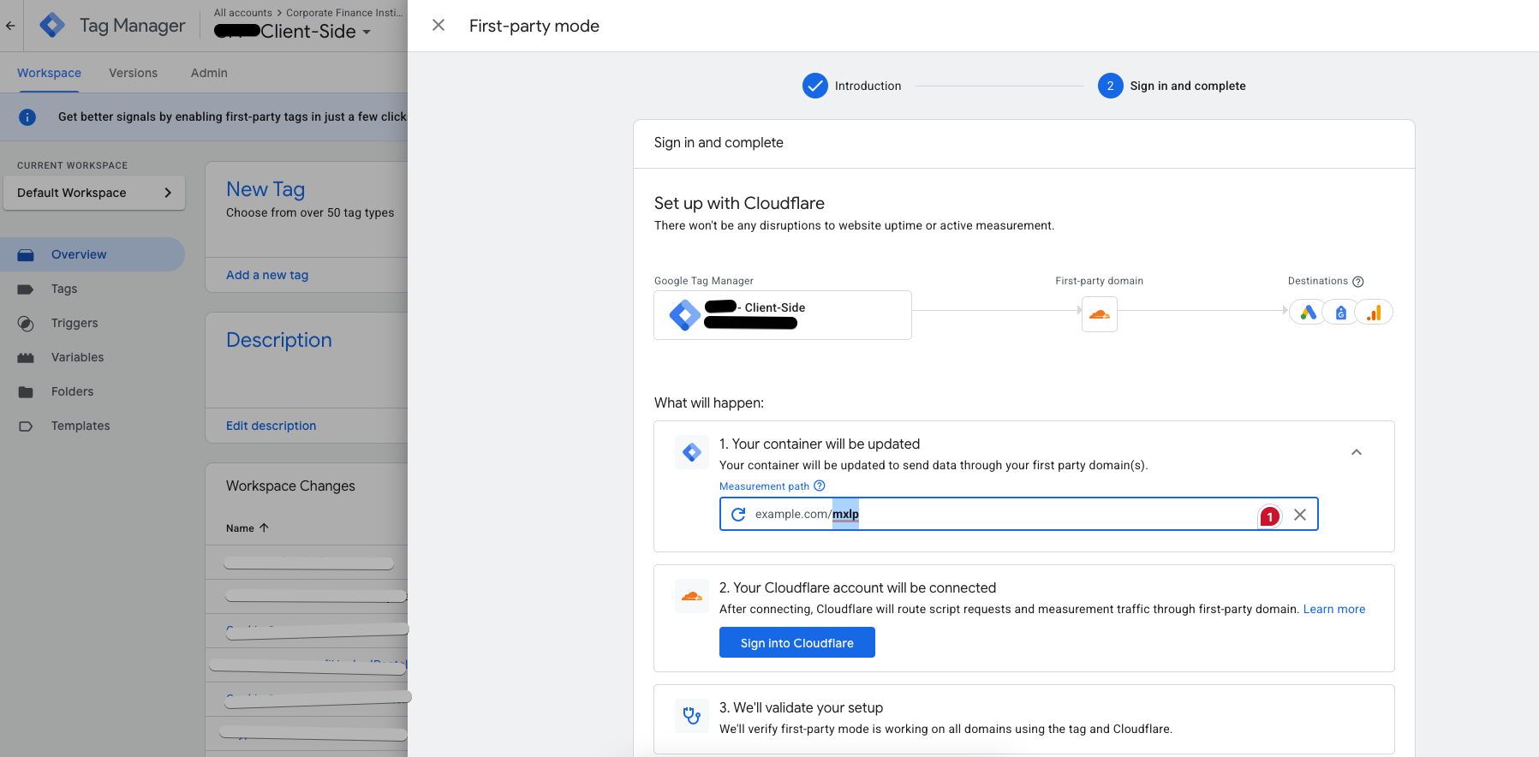Viewport: 1539px width, 757px height.
Task: Click the Google Analytics destination icon
Action: tap(1374, 313)
